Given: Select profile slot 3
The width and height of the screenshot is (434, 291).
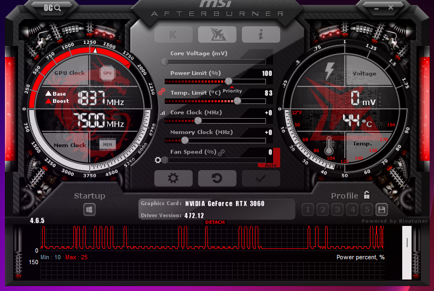Looking at the screenshot, I should click(x=337, y=210).
